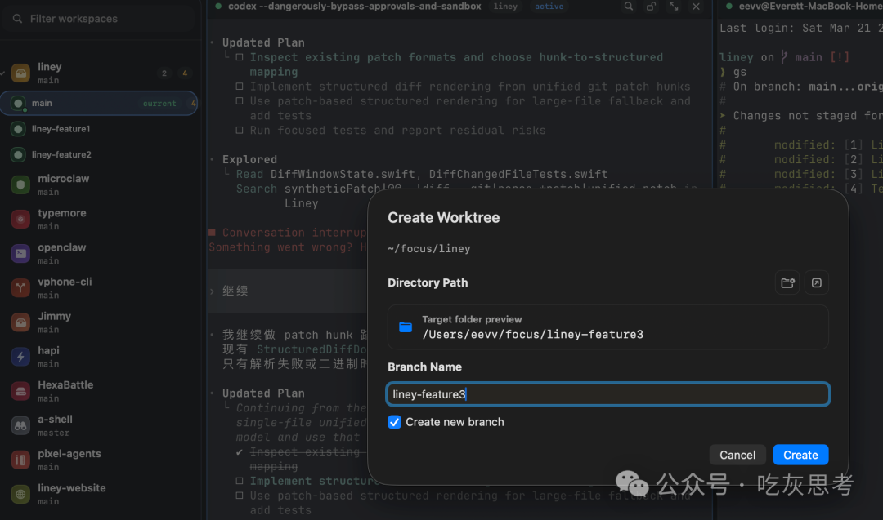
Task: Click the active status badge in codex header
Action: [549, 7]
